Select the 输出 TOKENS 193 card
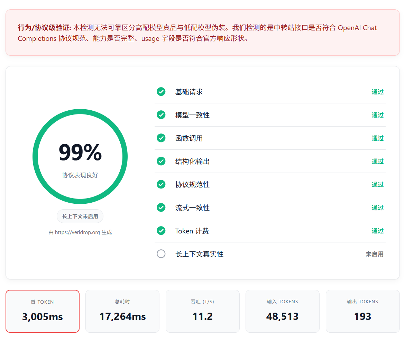405x341 pixels. click(363, 311)
